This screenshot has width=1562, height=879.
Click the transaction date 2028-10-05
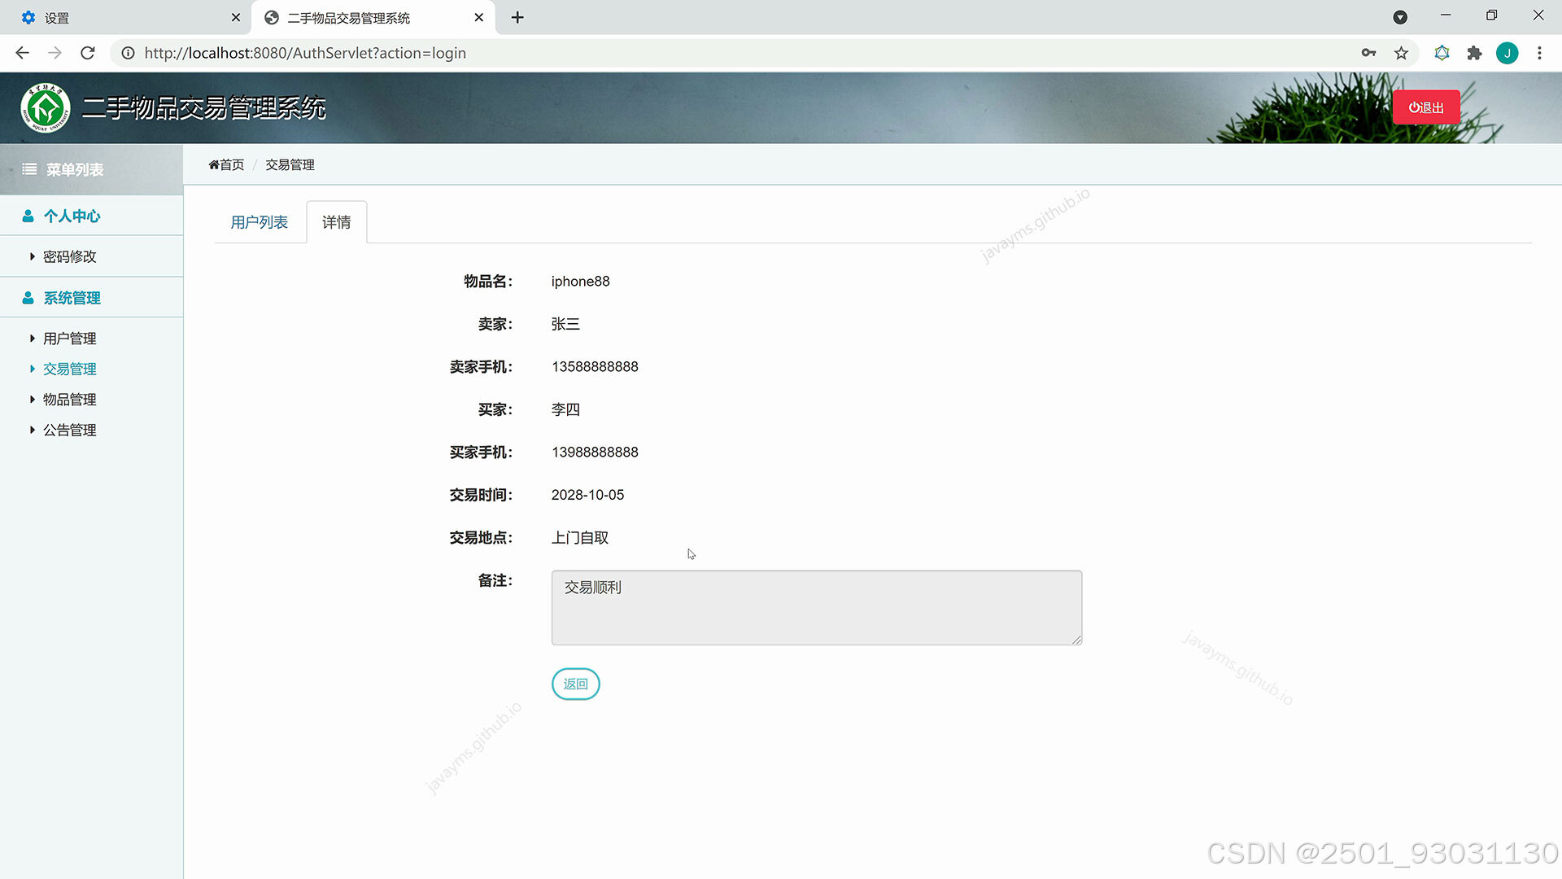tap(587, 495)
